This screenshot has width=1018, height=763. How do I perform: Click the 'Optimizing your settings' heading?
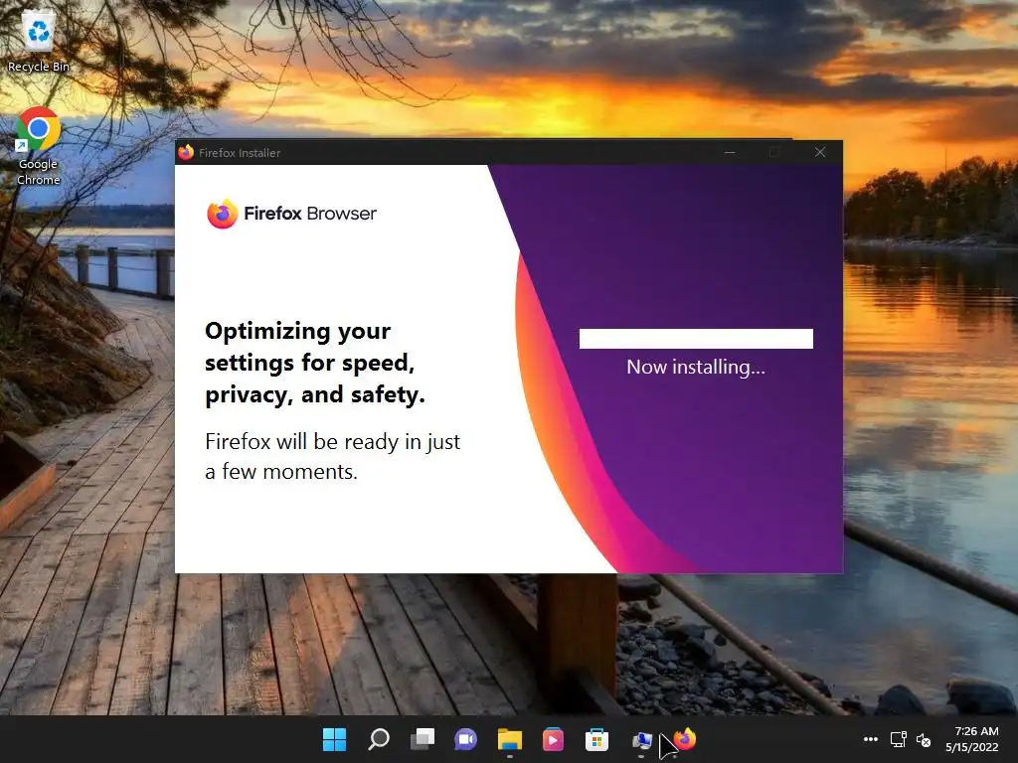315,363
